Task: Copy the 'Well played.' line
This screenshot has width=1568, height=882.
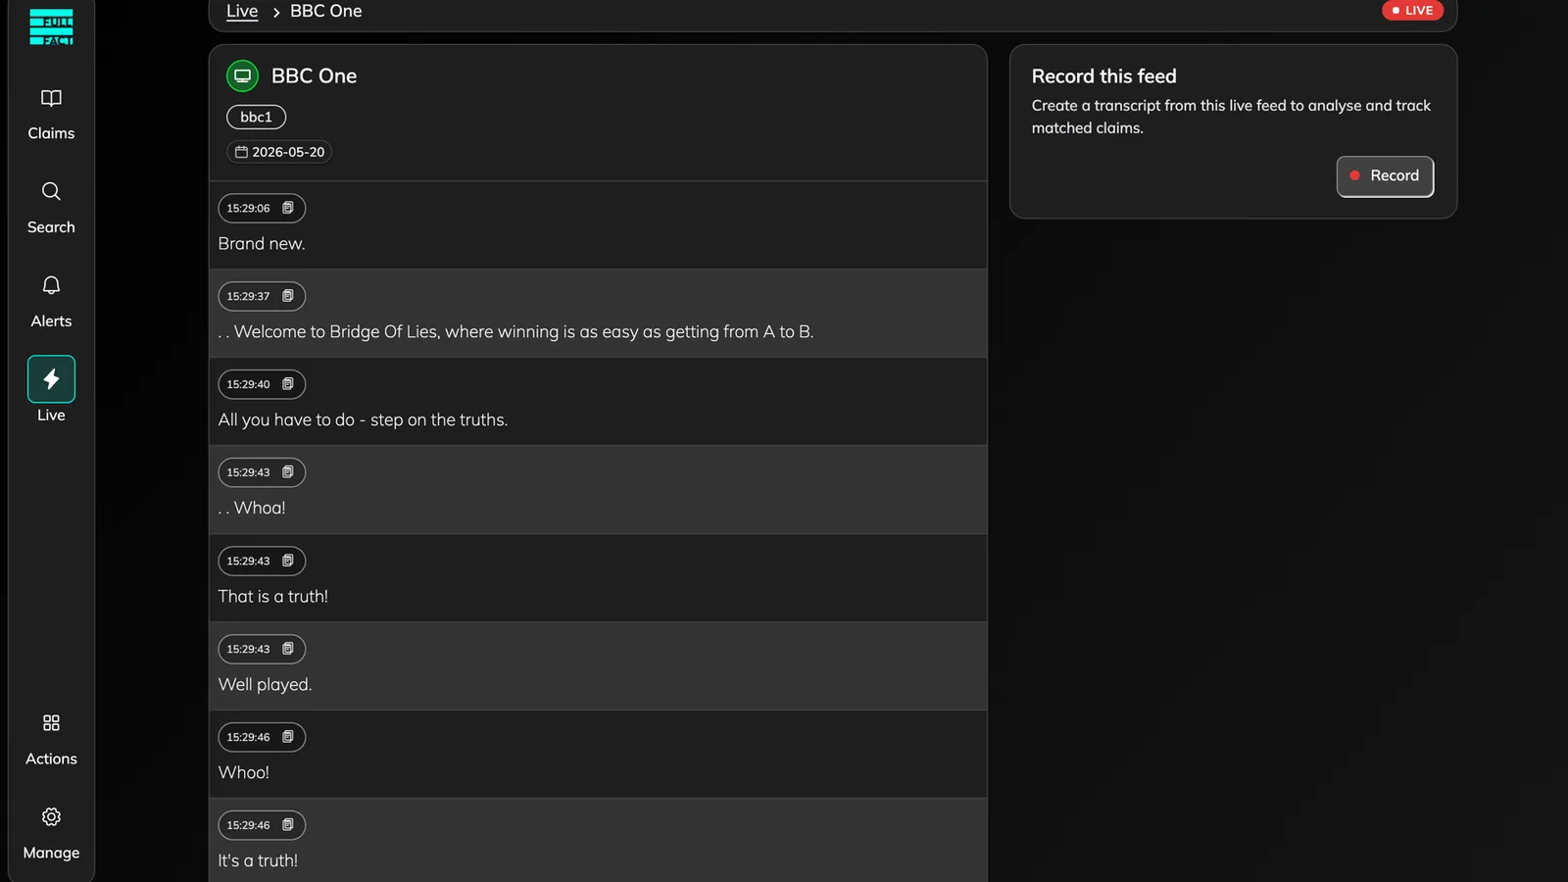Action: 288,649
